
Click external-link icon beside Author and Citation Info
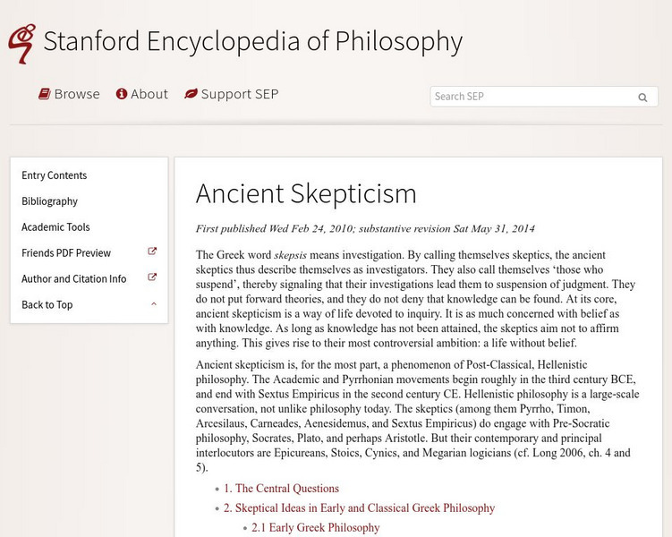coord(152,277)
